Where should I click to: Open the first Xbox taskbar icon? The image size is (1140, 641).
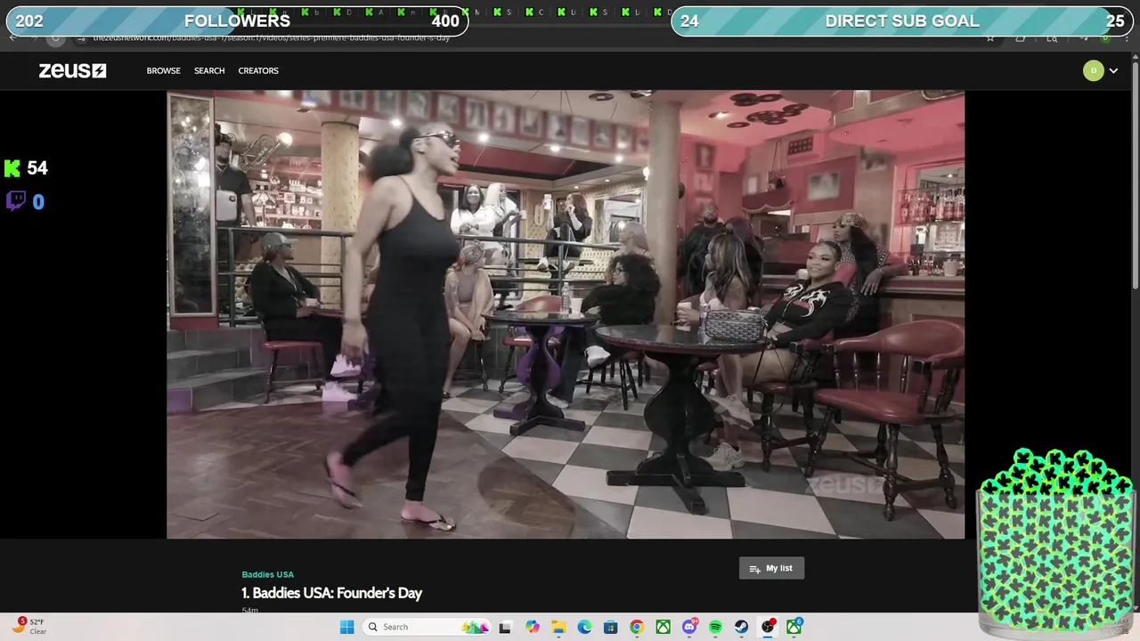pyautogui.click(x=664, y=627)
